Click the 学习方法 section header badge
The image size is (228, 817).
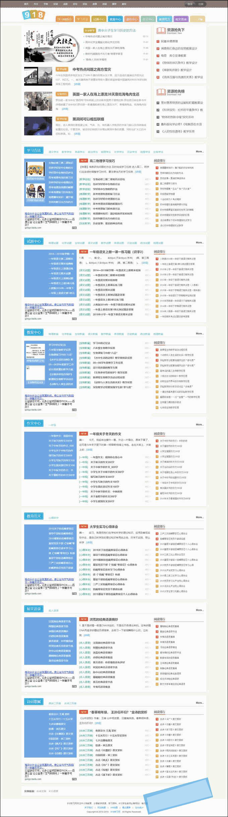tap(34, 150)
